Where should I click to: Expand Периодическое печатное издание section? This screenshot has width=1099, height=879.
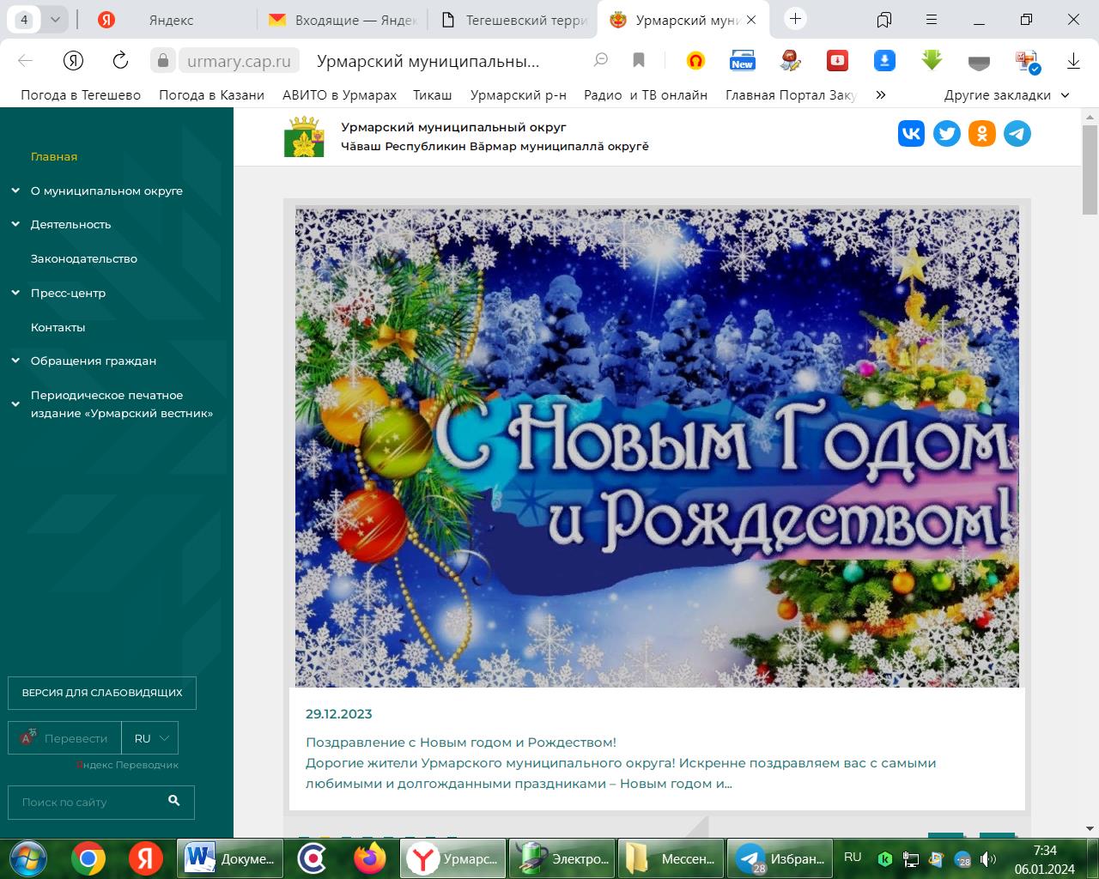pyautogui.click(x=15, y=403)
